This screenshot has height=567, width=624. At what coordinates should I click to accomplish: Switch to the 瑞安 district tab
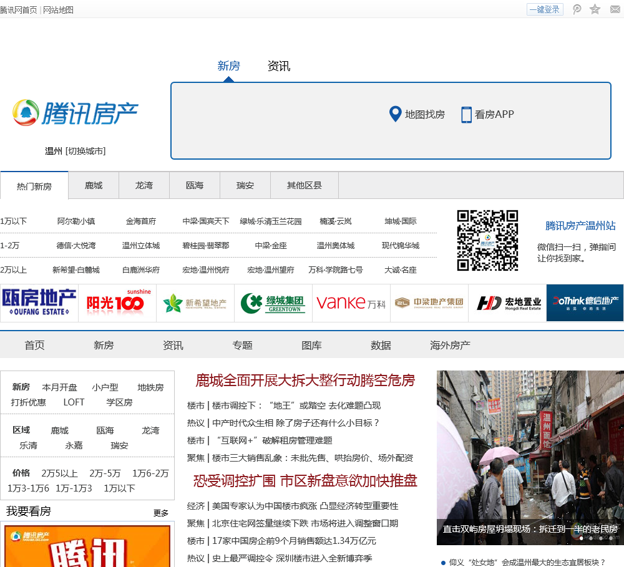tap(245, 185)
